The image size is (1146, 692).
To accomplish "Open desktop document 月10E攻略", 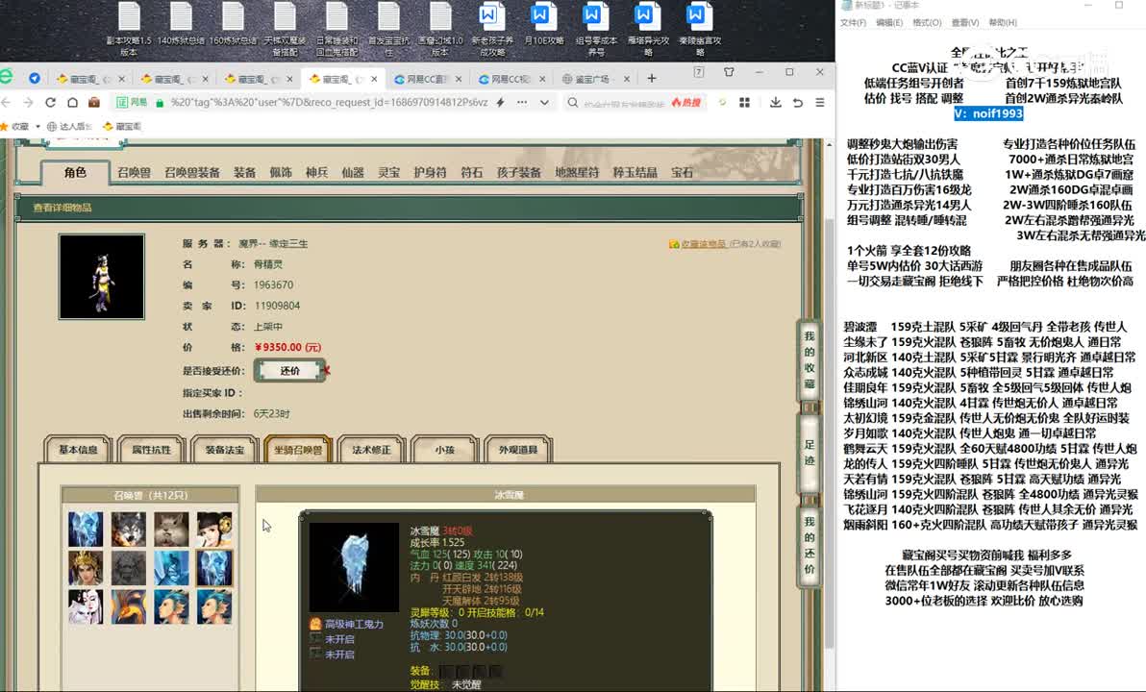I will click(544, 24).
